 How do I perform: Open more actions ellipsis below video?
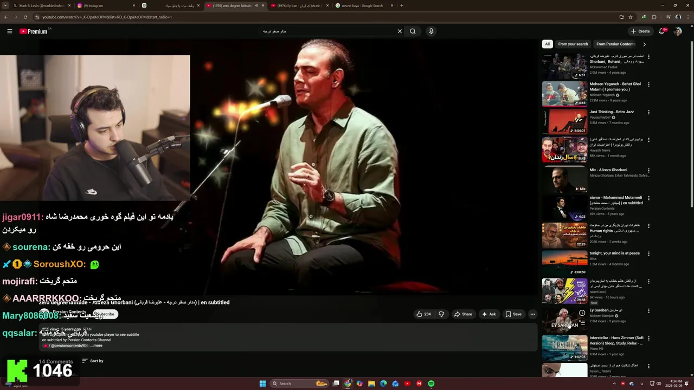[532, 314]
